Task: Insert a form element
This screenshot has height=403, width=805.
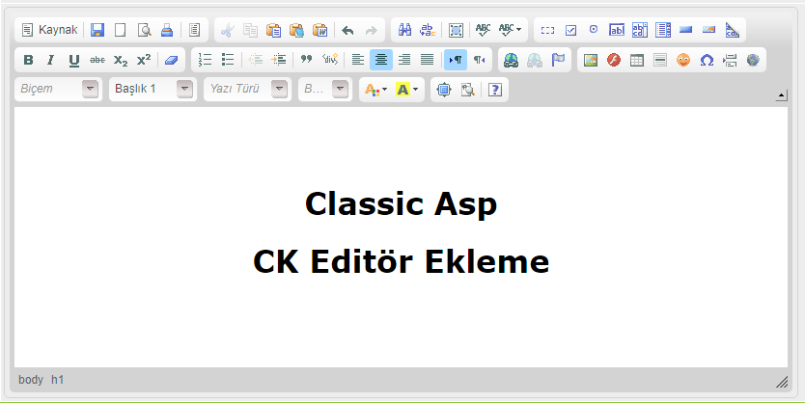Action: click(x=548, y=30)
